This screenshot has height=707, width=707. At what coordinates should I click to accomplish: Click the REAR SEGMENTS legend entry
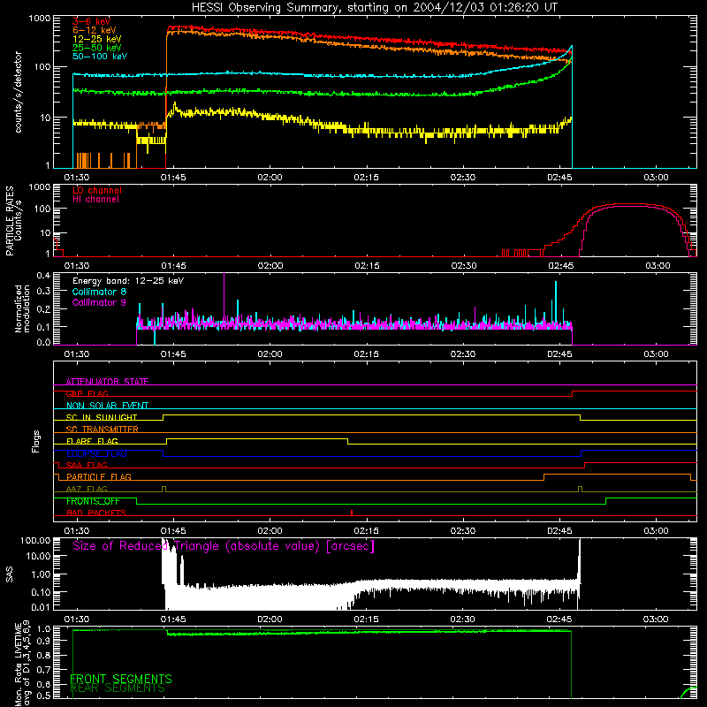point(118,688)
